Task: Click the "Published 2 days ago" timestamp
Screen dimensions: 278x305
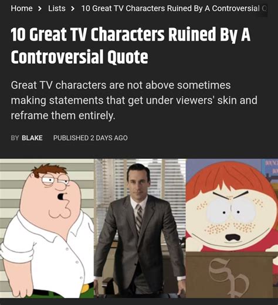Action: (x=90, y=138)
